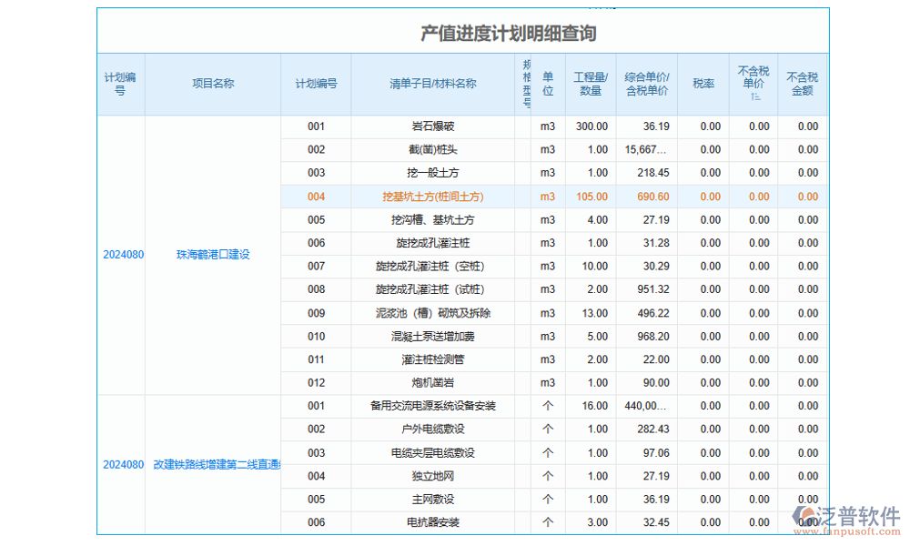Screen dimensions: 910x546
Task: Sort by the 税率 column header
Action: 703,84
